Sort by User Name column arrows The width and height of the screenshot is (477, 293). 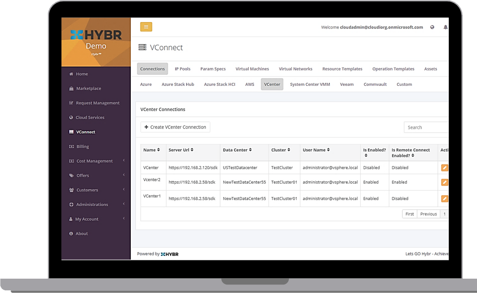(x=328, y=150)
